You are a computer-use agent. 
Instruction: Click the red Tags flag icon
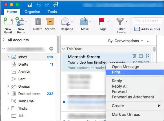(x=102, y=21)
